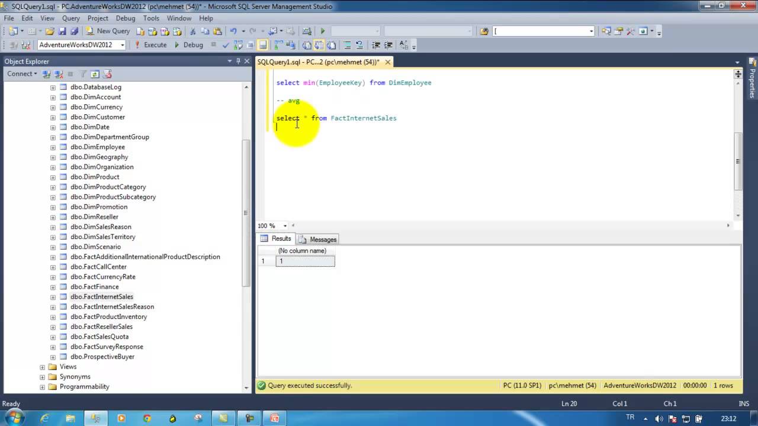Open the File menu
This screenshot has height=426, width=758.
click(x=9, y=18)
